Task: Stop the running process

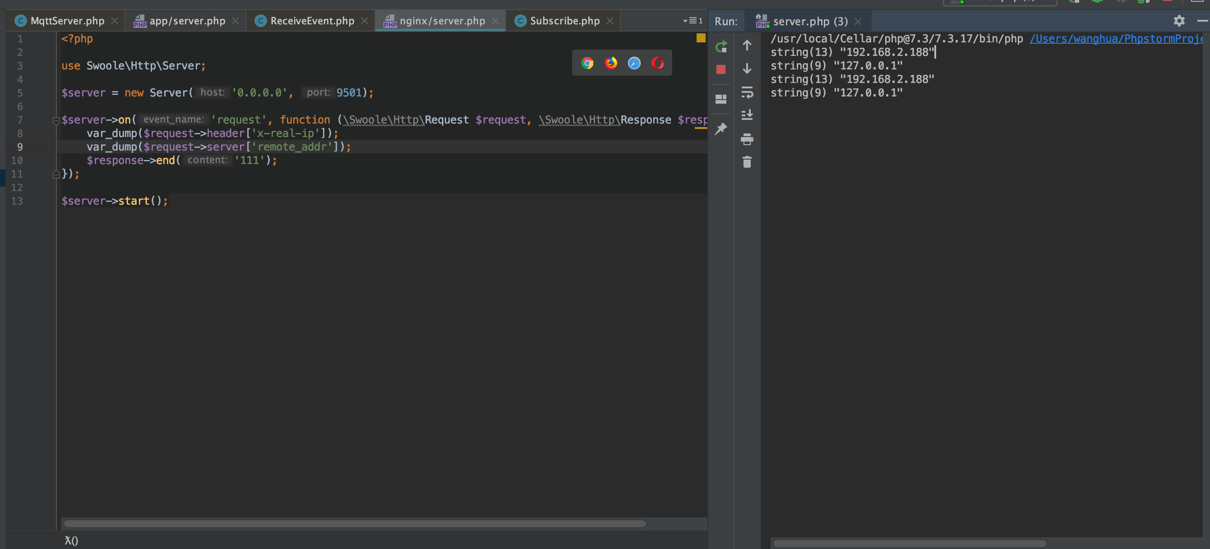Action: click(721, 69)
